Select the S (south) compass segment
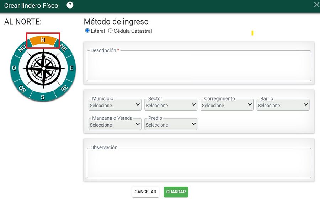The width and height of the screenshot is (320, 199). click(43, 97)
